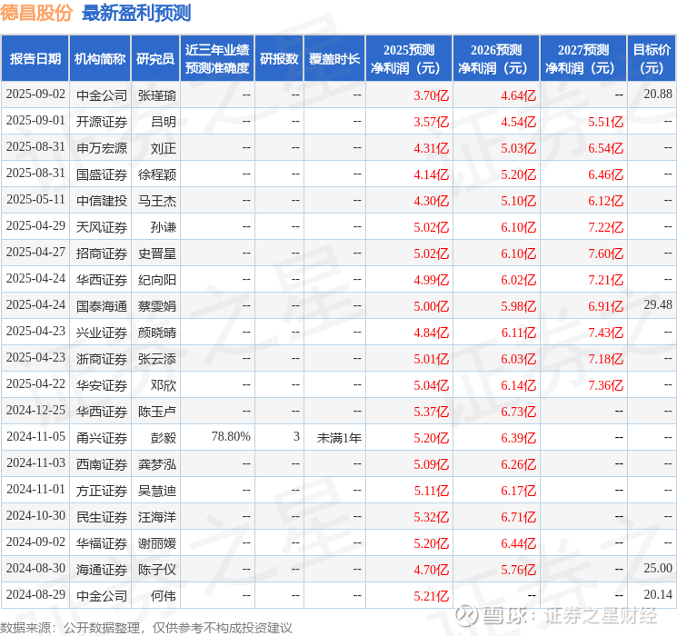The image size is (677, 636).
Task: Click target price 25.00
Action: pos(658,568)
